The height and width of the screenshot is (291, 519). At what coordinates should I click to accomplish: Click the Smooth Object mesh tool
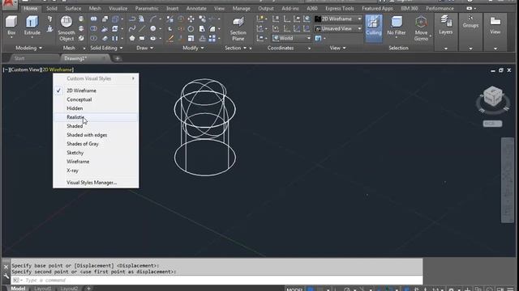(66, 29)
